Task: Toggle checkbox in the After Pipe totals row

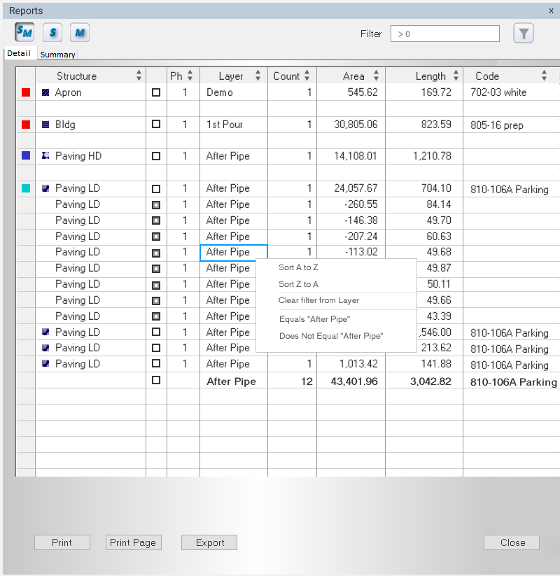Action: (x=156, y=380)
